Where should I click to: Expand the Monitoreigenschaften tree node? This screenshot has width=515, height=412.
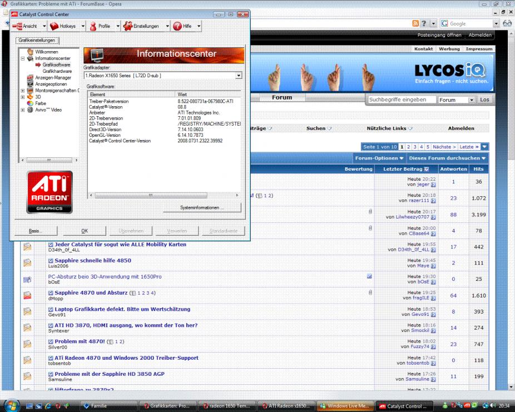[x=23, y=91]
